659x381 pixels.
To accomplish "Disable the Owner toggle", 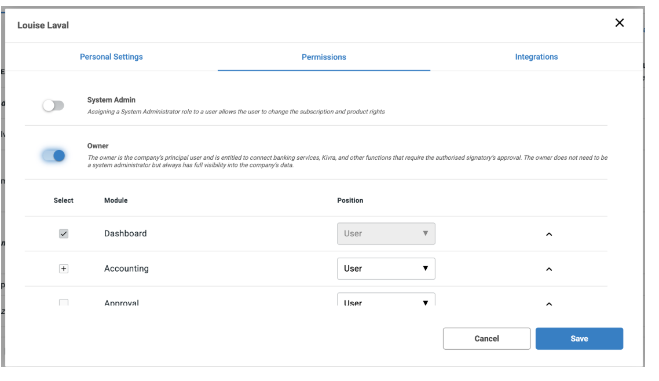I will pos(53,155).
